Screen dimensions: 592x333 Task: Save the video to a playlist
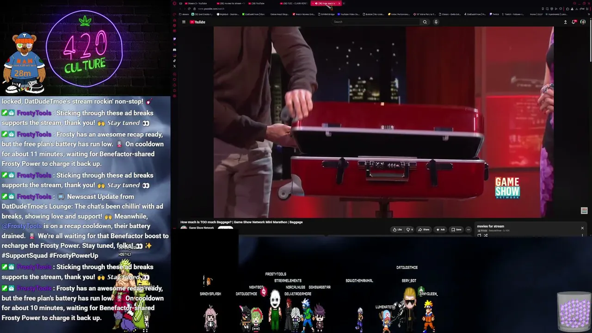[456, 229]
